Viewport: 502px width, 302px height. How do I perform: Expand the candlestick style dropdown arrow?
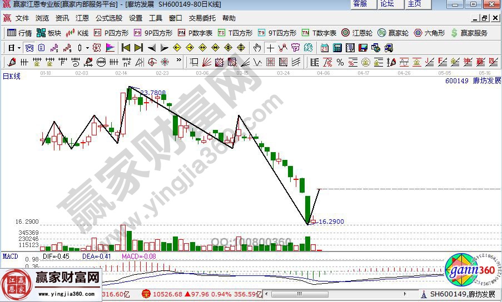click(87, 47)
